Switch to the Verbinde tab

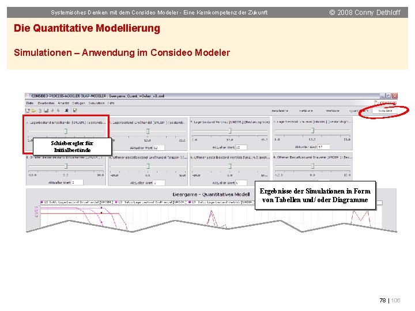[333, 111]
